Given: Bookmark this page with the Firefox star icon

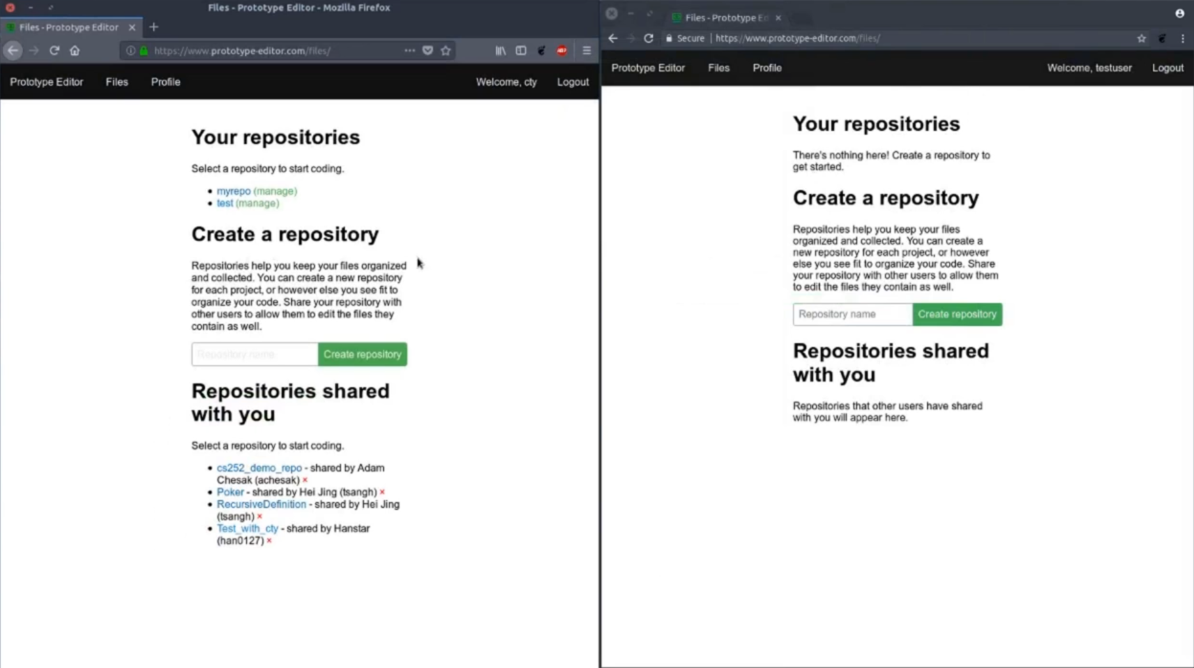Looking at the screenshot, I should (x=446, y=50).
